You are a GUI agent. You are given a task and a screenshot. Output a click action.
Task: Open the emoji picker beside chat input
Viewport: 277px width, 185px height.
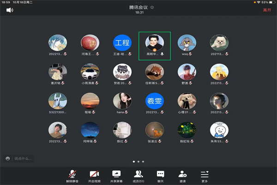click(x=8, y=159)
